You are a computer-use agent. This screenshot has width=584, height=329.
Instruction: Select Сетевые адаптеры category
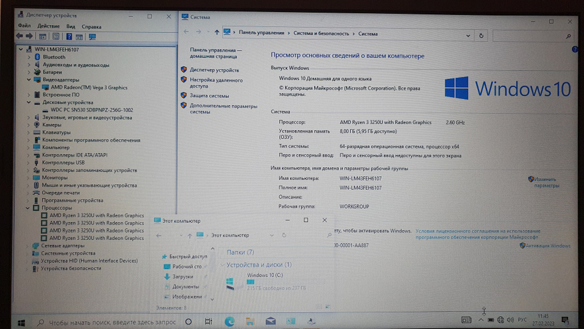point(62,245)
